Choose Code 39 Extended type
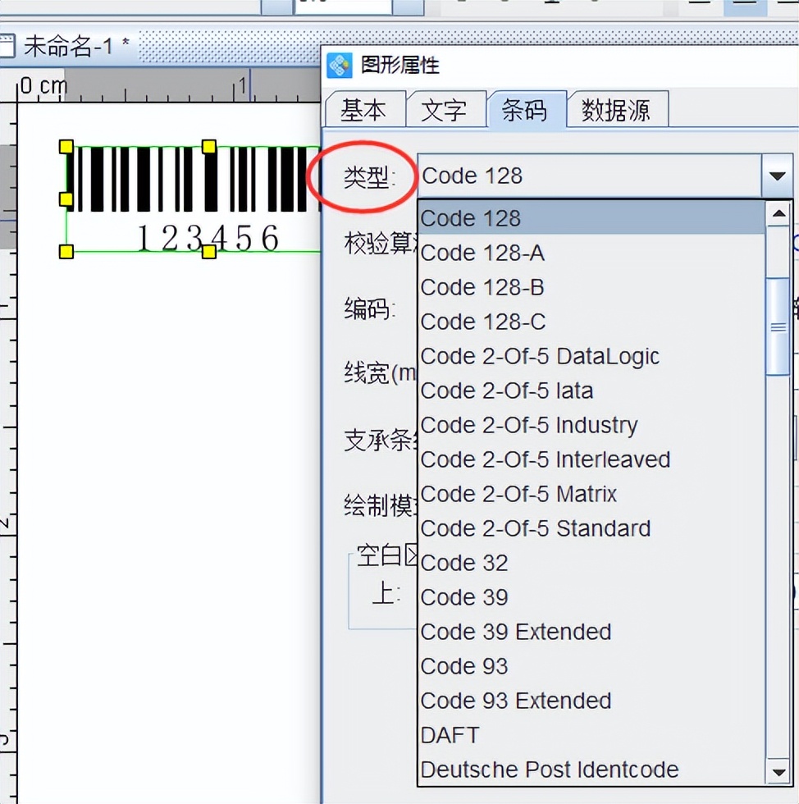Screen dimensions: 799x804 [x=591, y=632]
